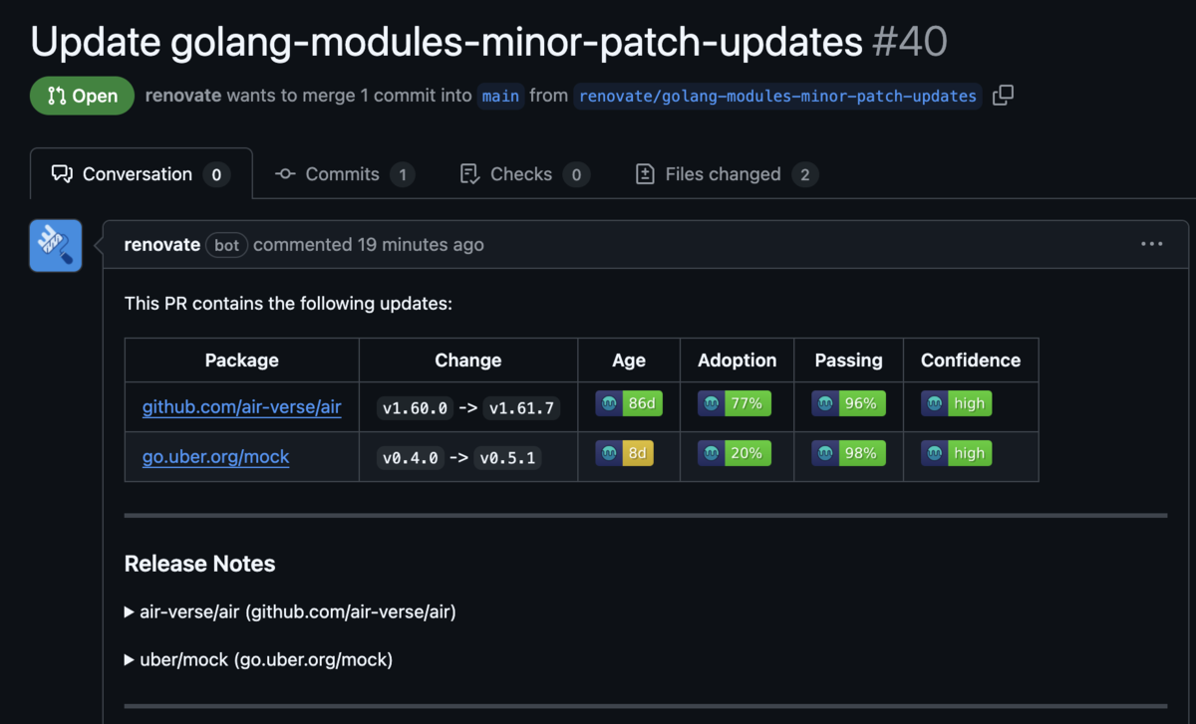Click the 86d age badge for air
1196x724 pixels.
(629, 403)
